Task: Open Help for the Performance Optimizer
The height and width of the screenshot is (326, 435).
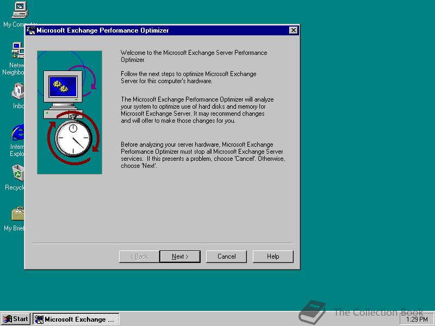Action: pos(273,256)
